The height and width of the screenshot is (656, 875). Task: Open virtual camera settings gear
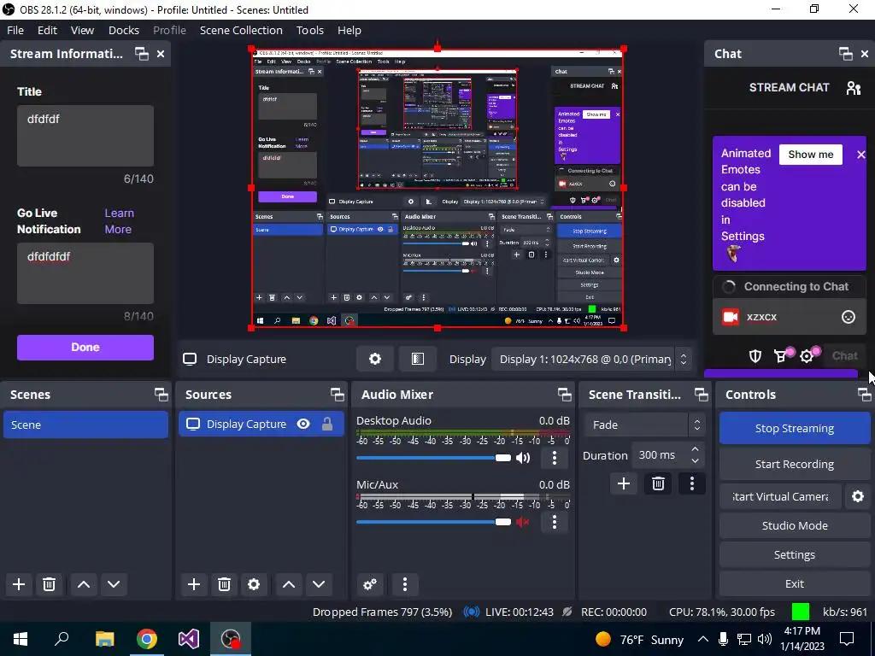[858, 496]
